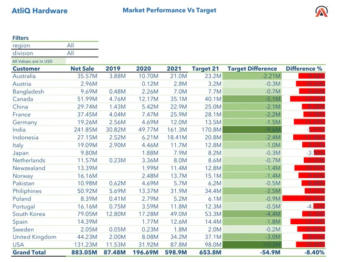Screen dimensions: 341x262
Task: Click Japan's red difference percent bar
Action: 319,152
